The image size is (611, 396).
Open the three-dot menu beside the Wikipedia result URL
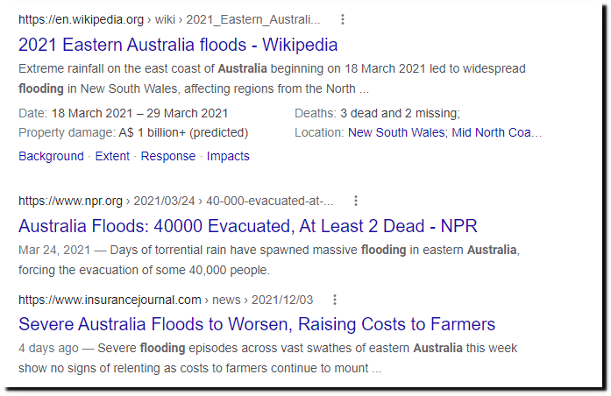[343, 19]
